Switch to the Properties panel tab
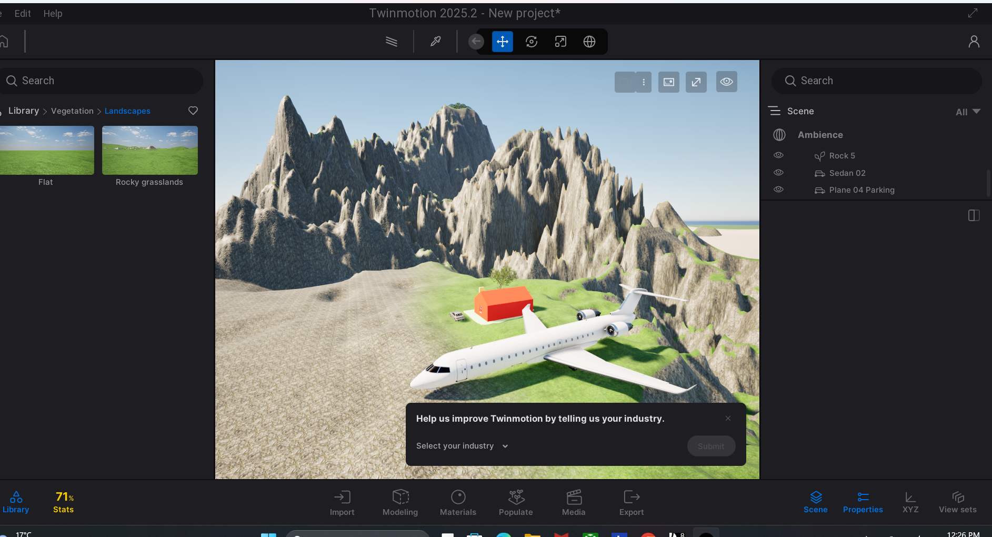 click(863, 502)
